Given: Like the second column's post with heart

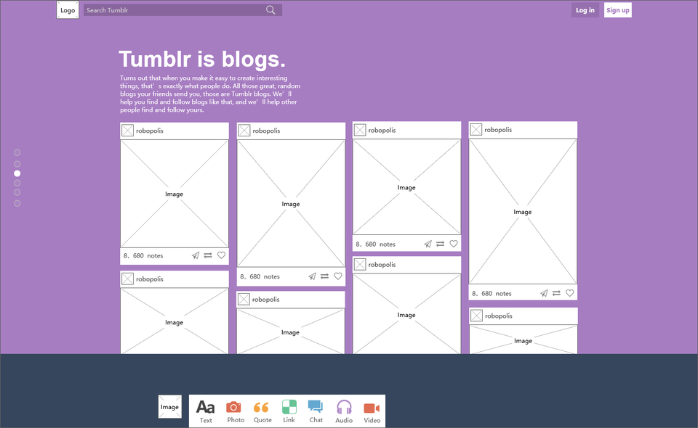Looking at the screenshot, I should coord(338,276).
